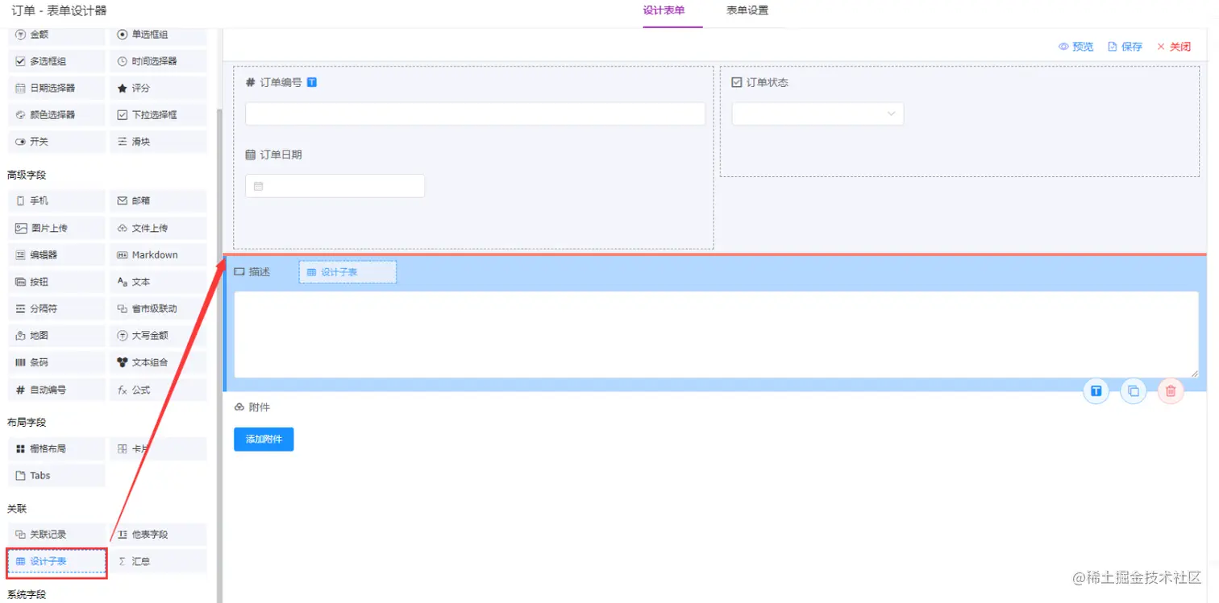Image resolution: width=1219 pixels, height=603 pixels.
Task: Choose the 图片上传 image upload component
Action: (x=56, y=228)
